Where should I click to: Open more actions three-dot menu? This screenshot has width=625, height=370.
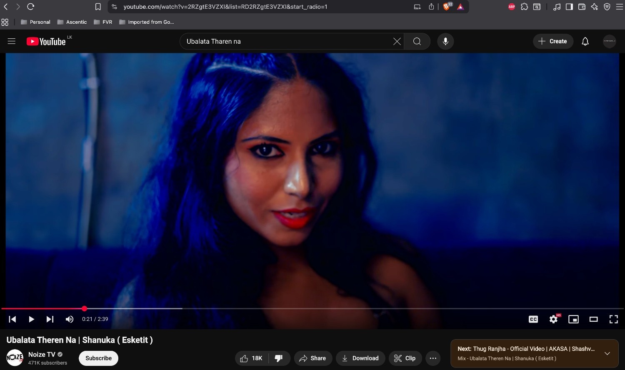click(x=433, y=358)
